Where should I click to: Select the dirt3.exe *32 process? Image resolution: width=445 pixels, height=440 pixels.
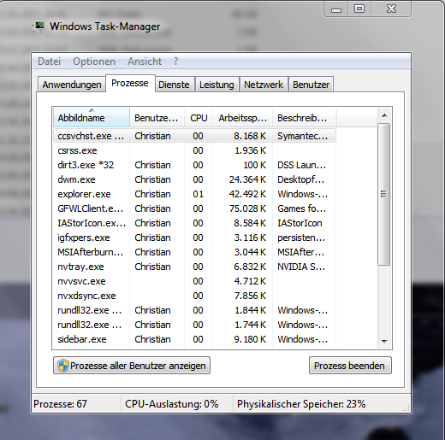194,165
